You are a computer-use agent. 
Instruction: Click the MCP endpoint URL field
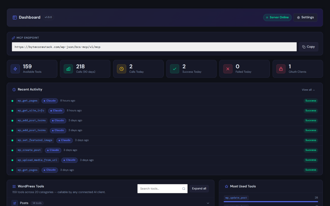pyautogui.click(x=154, y=47)
